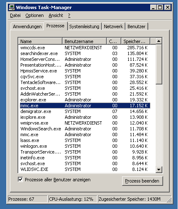Select the searchindexer.exe process
Viewport: 178px width, 209px height.
click(85, 53)
